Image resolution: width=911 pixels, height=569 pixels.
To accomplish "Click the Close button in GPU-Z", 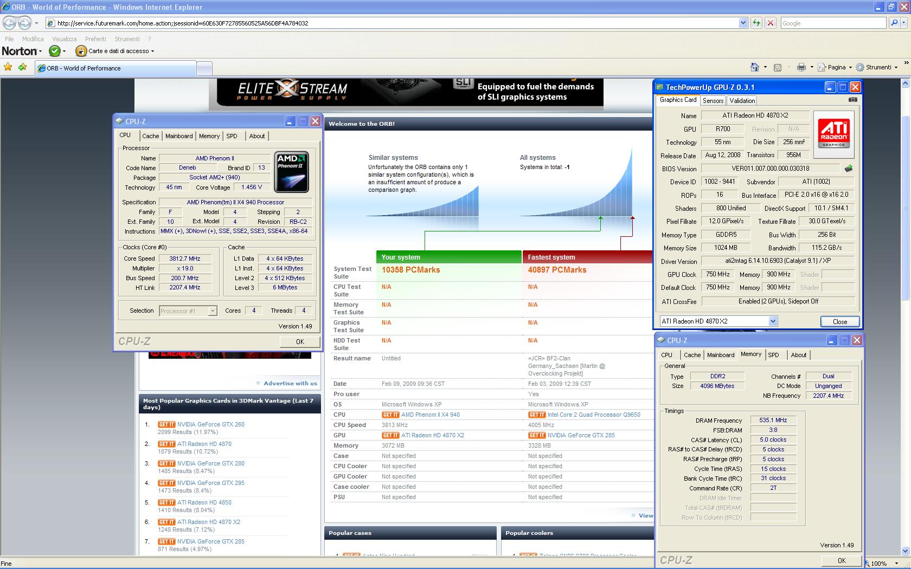I will click(x=839, y=321).
